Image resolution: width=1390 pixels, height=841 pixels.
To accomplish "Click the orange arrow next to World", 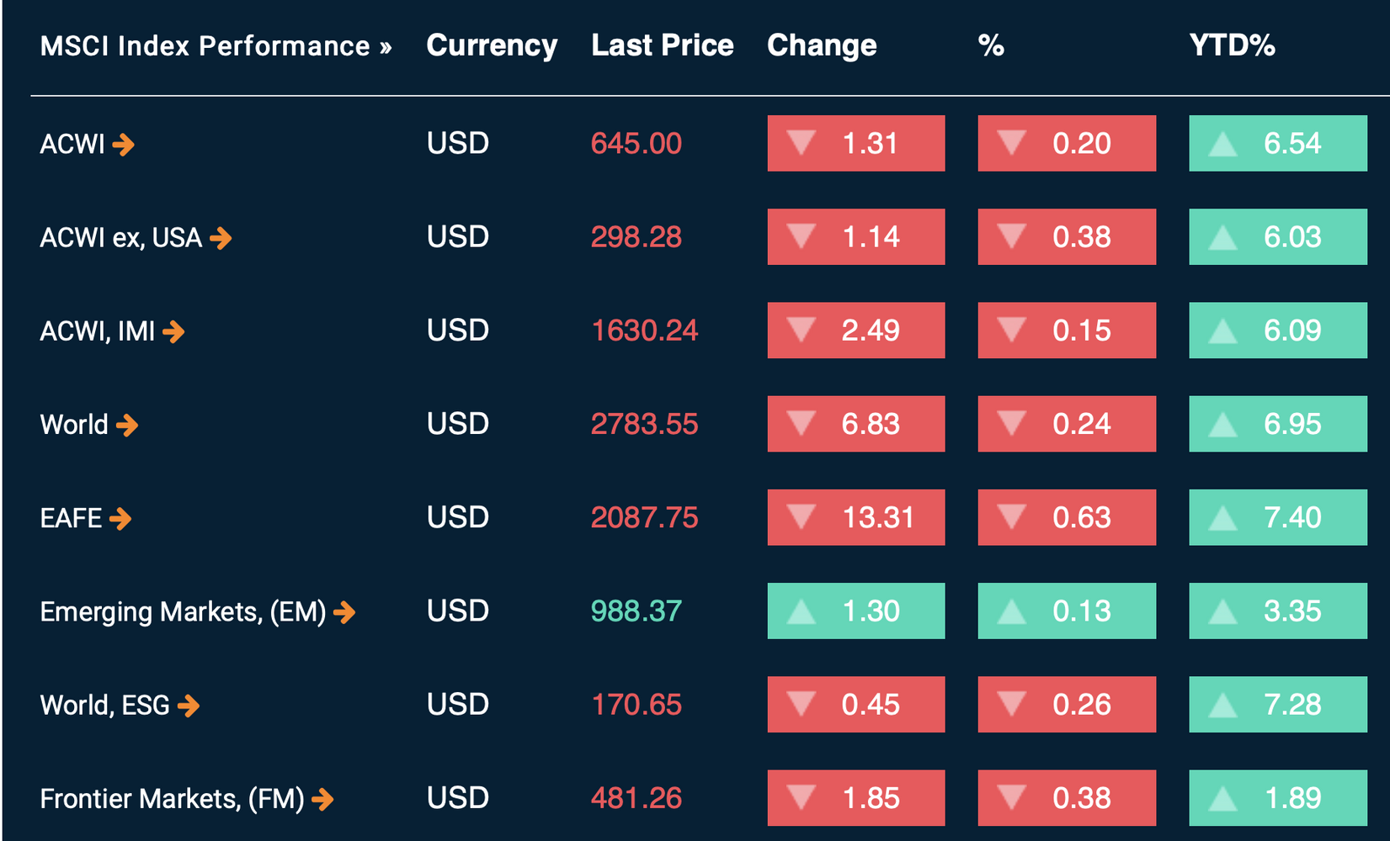I will (127, 425).
